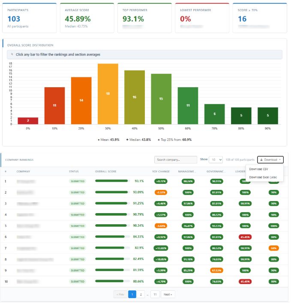Click the 103 of 103 participants text
The width and height of the screenshot is (291, 305).
(x=240, y=160)
